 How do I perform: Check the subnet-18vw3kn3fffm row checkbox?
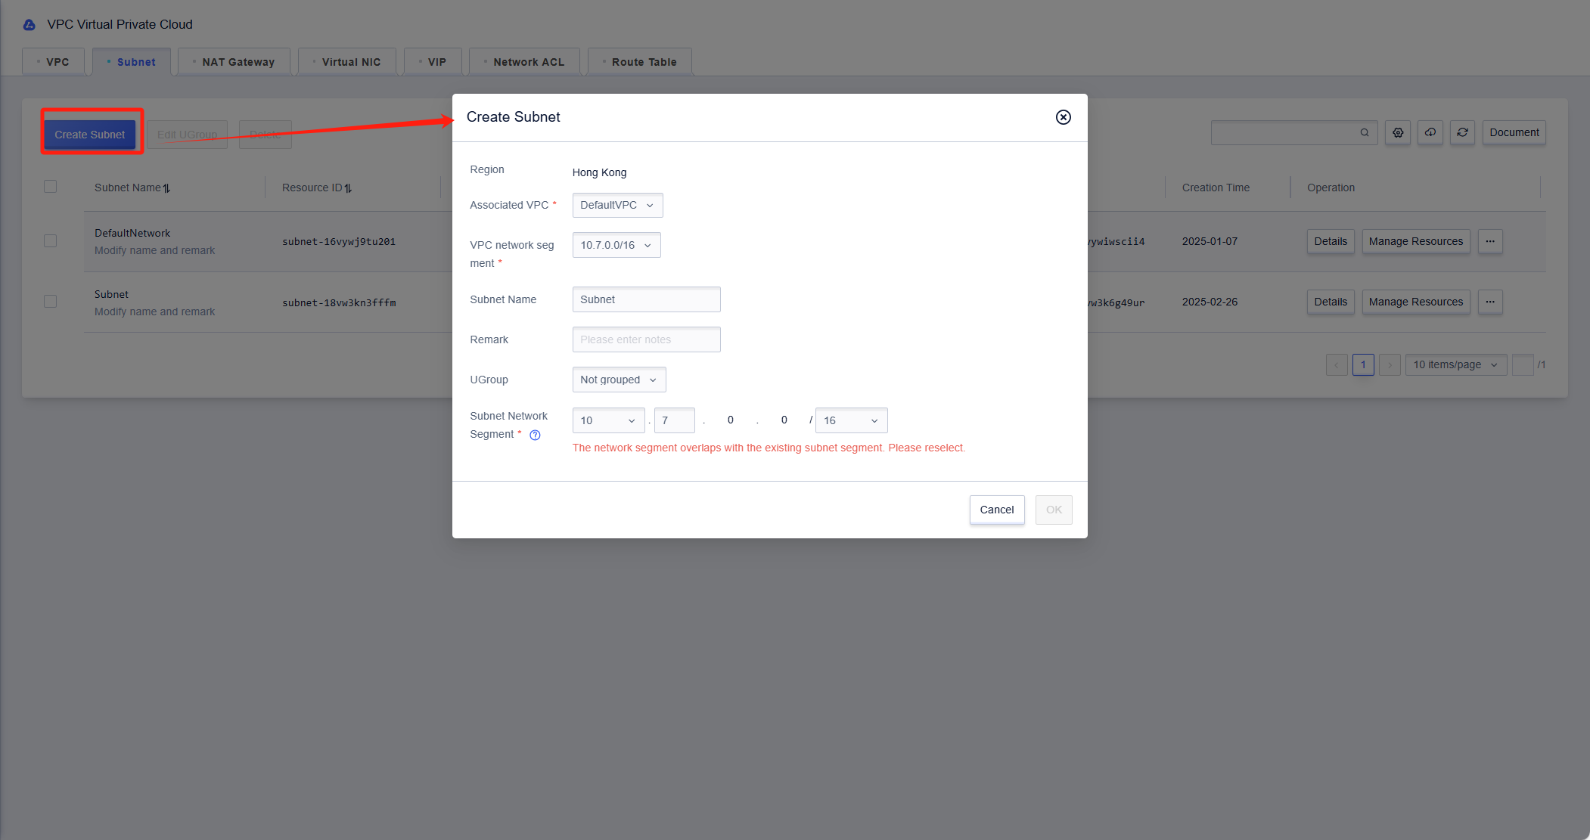click(x=51, y=302)
